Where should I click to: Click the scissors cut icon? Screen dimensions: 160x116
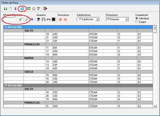(16, 8)
